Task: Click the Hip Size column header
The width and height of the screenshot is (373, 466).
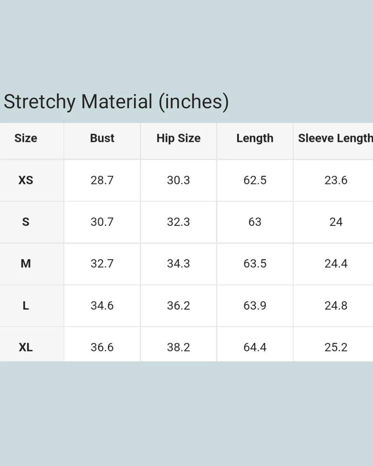Action: (178, 139)
